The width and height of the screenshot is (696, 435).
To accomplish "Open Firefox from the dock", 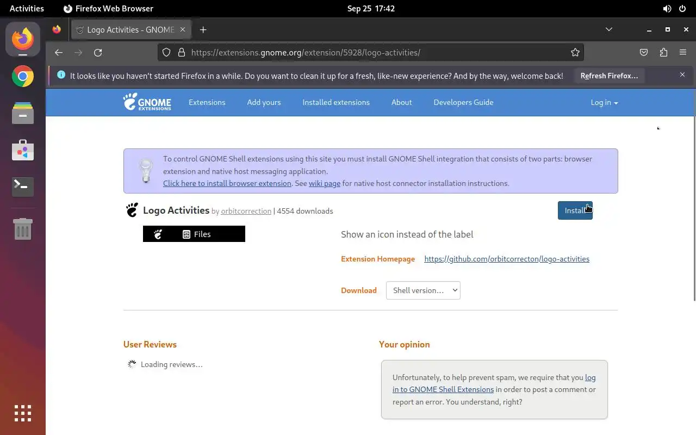I will coord(23,39).
